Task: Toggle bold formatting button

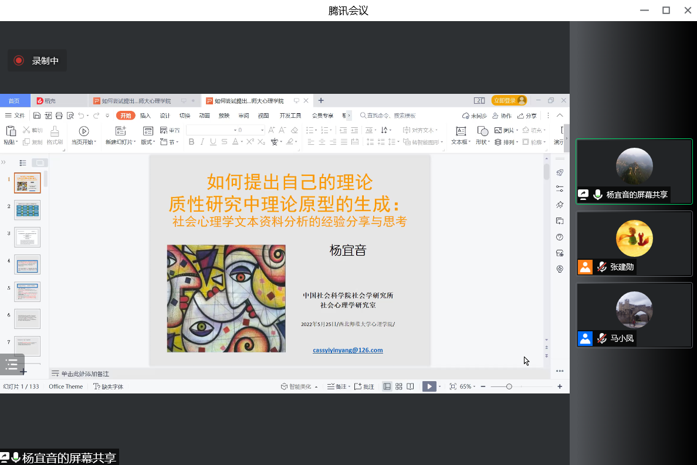Action: 191,142
